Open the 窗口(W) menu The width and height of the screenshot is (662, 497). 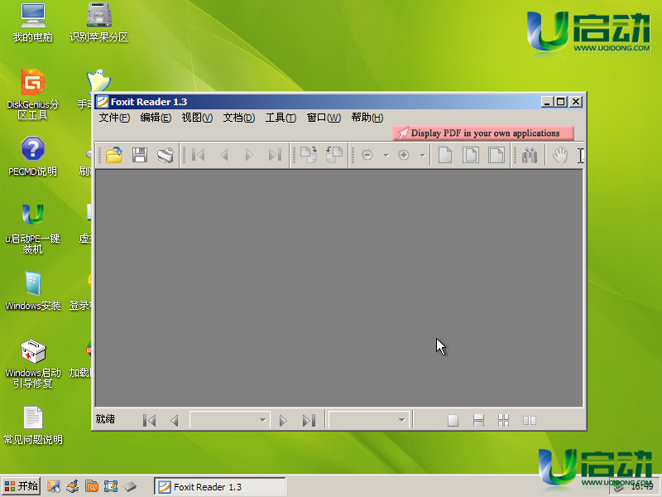click(324, 118)
